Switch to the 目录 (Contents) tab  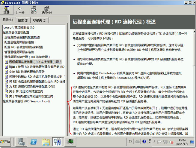(8, 20)
